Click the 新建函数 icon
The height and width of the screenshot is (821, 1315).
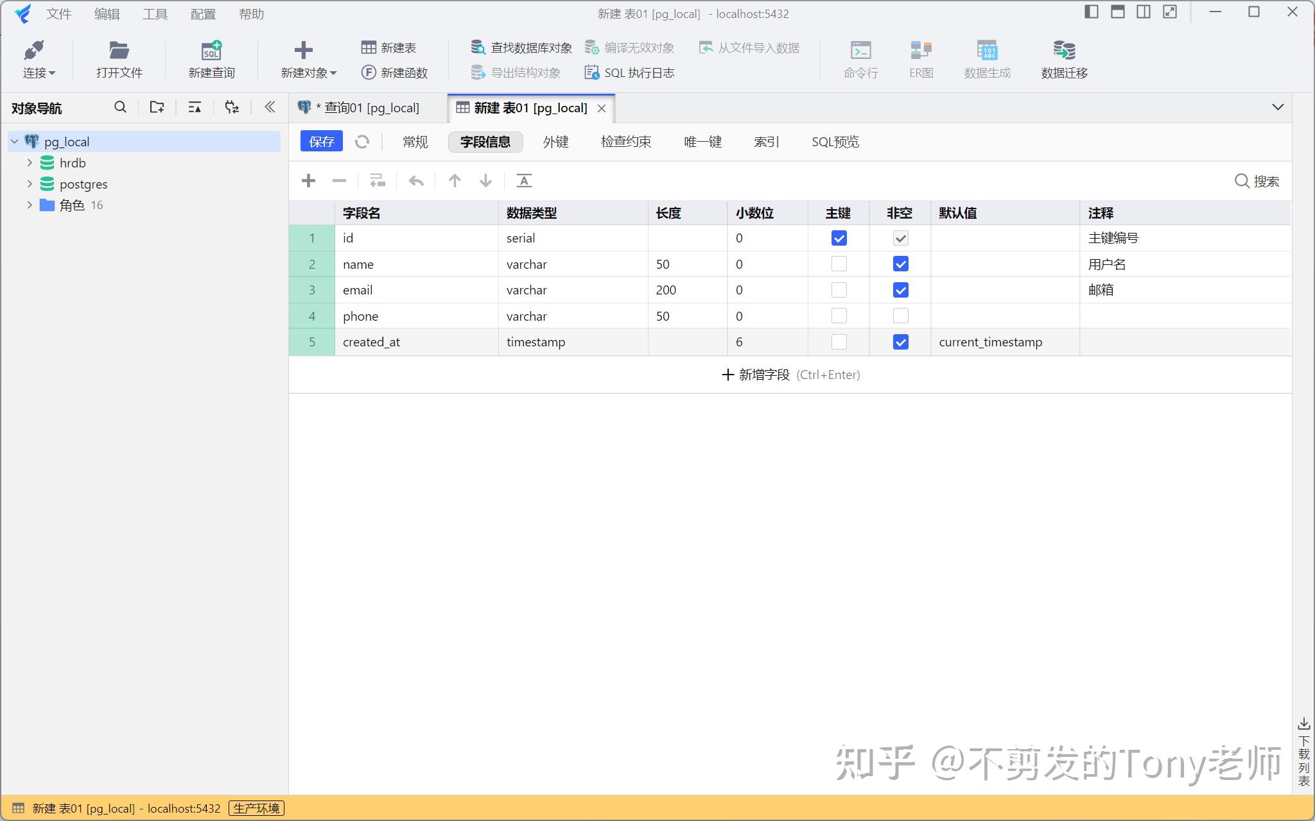pyautogui.click(x=368, y=72)
